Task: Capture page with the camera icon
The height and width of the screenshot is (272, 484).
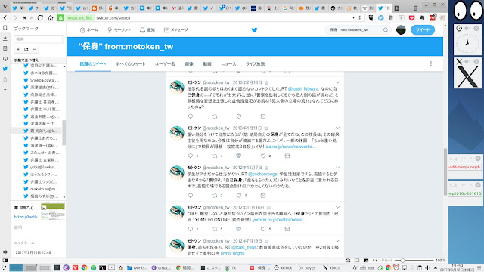Action: click(348, 261)
